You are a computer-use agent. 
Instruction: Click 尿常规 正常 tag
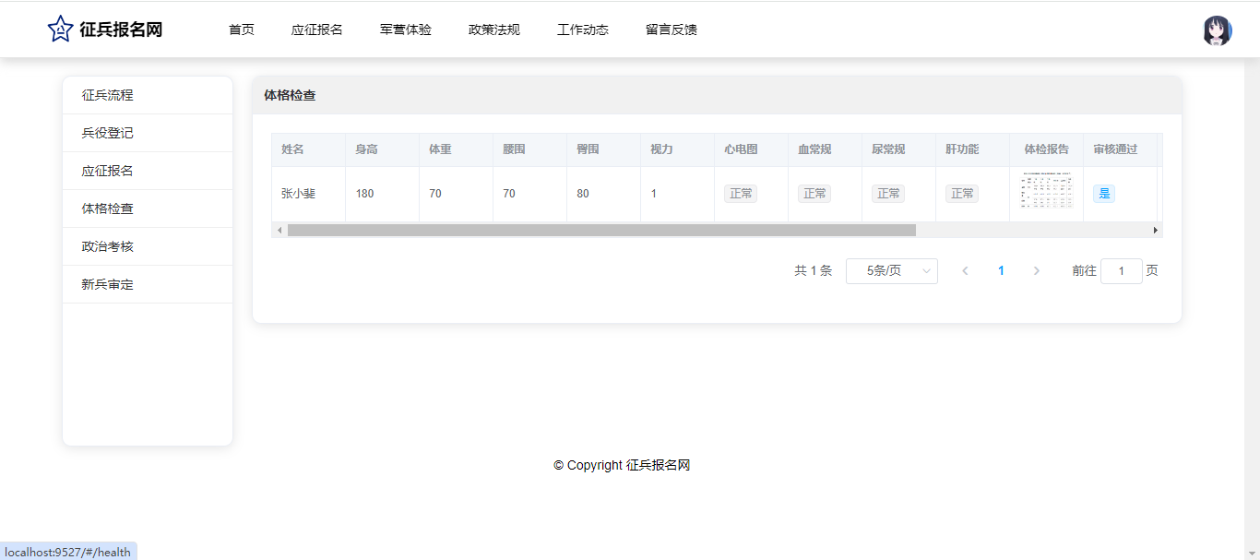coord(888,194)
